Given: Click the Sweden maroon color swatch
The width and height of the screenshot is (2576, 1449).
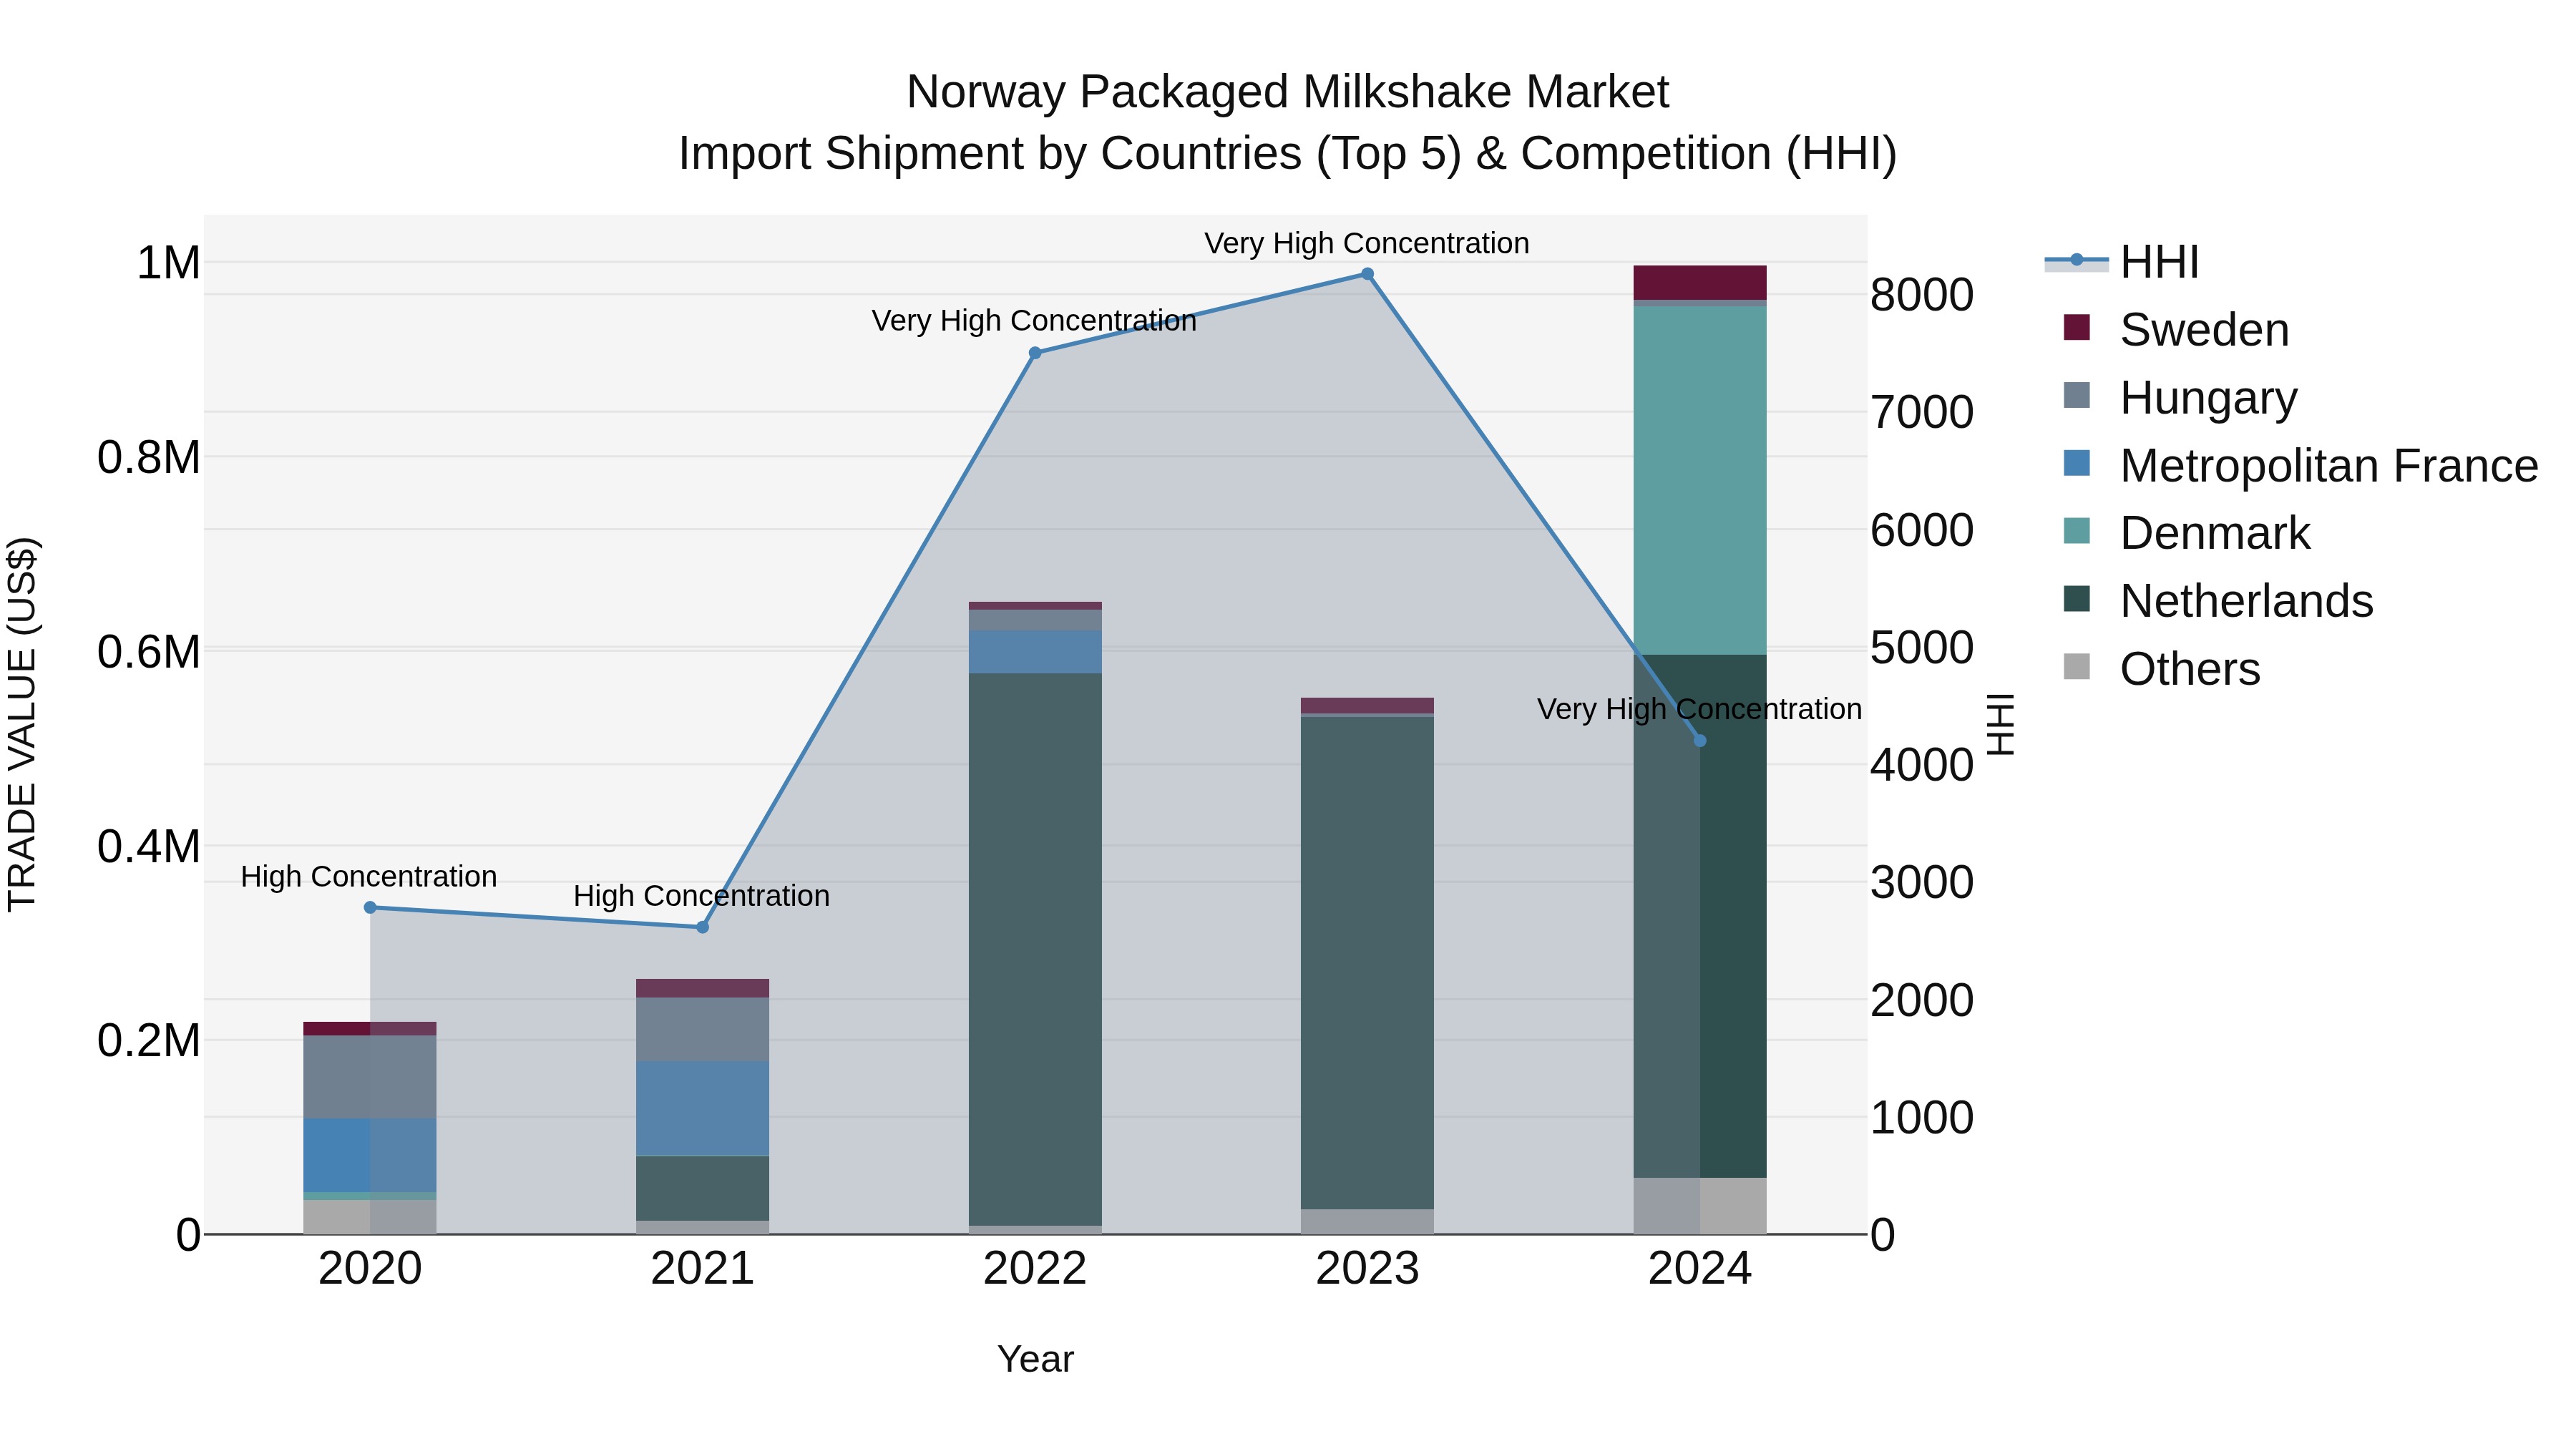Looking at the screenshot, I should click(x=2077, y=327).
